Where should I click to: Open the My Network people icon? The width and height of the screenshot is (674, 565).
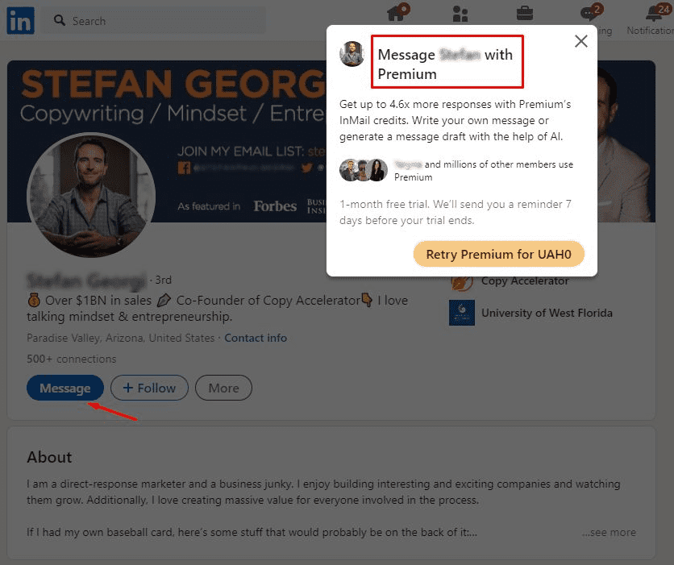coord(460,14)
